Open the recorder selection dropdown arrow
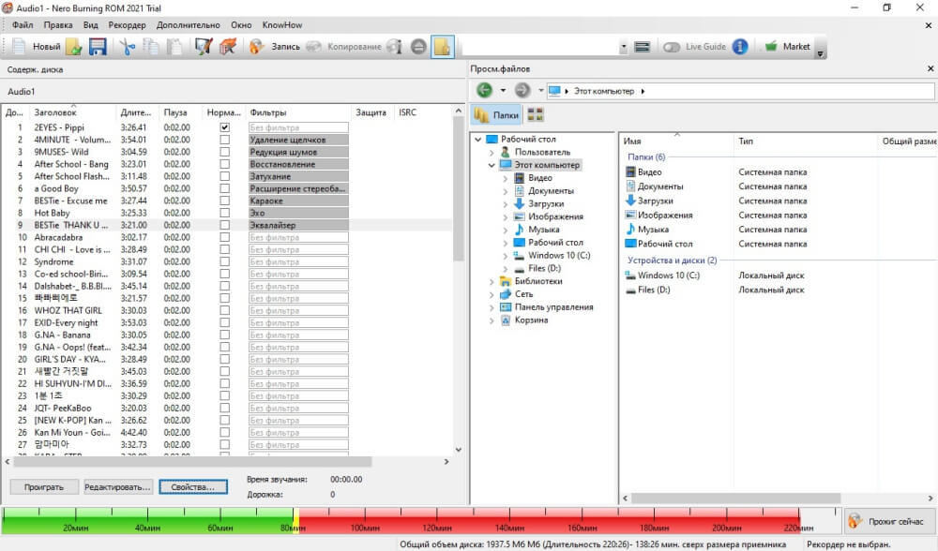This screenshot has height=551, width=938. (624, 47)
